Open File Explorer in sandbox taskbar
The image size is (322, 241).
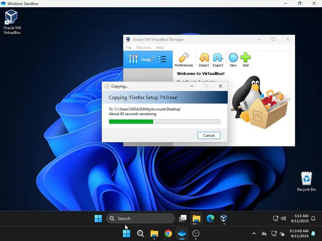196,218
